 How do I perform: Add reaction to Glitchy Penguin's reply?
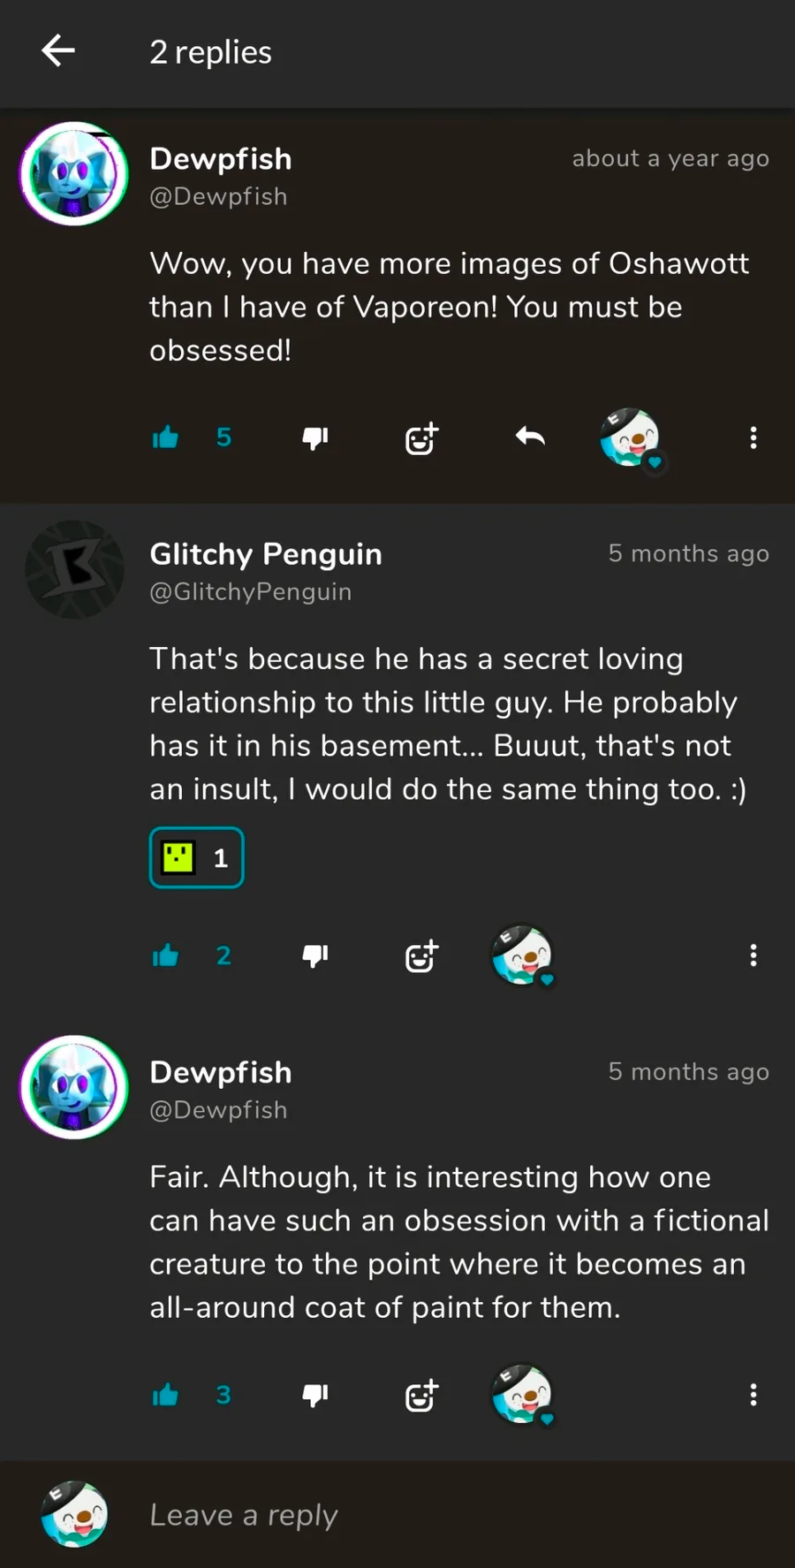(x=421, y=955)
